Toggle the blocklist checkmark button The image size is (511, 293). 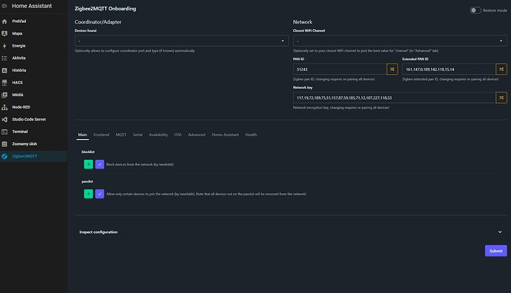(100, 164)
